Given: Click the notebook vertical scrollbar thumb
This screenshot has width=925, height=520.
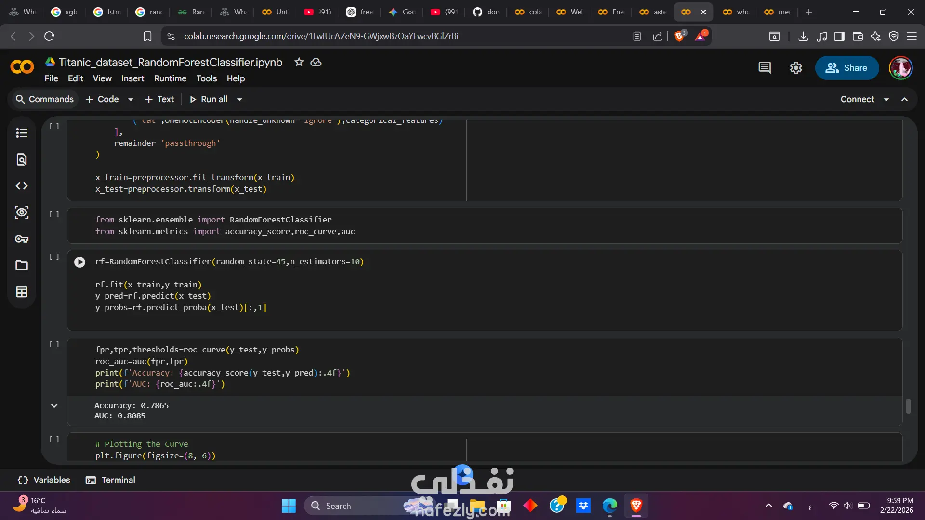Looking at the screenshot, I should pyautogui.click(x=908, y=406).
